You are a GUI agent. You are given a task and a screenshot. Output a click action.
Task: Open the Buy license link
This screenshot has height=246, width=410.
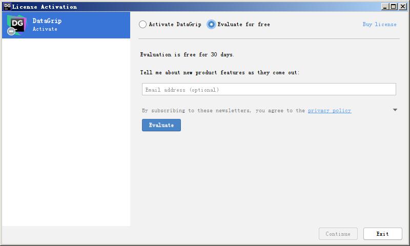[x=379, y=24]
